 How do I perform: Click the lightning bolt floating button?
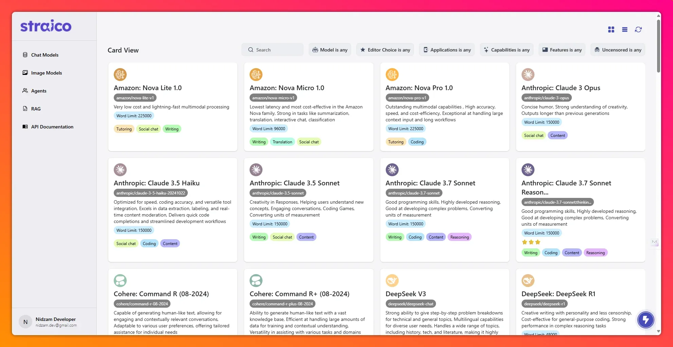tap(645, 320)
